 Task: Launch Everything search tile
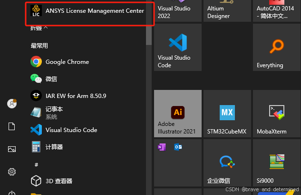[277, 47]
